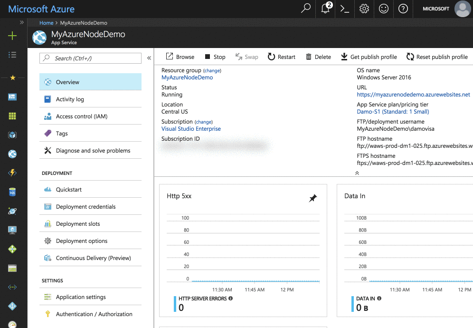Collapse the Essentials section chevron
Image resolution: width=473 pixels, height=328 pixels.
pyautogui.click(x=357, y=173)
